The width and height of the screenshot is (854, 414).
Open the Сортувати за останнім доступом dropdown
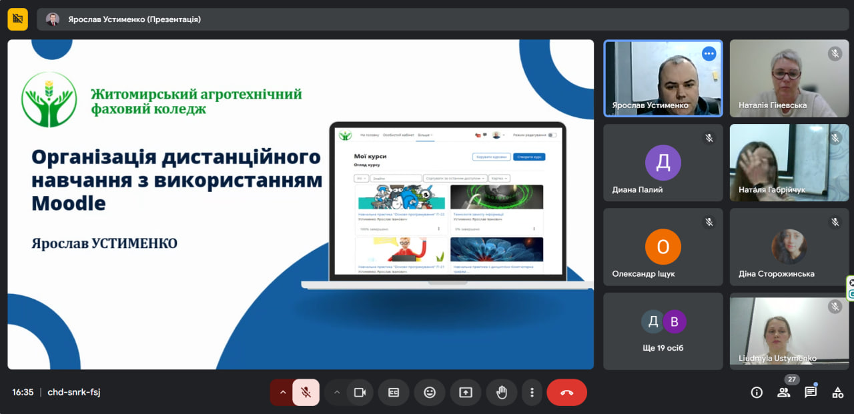pos(454,179)
